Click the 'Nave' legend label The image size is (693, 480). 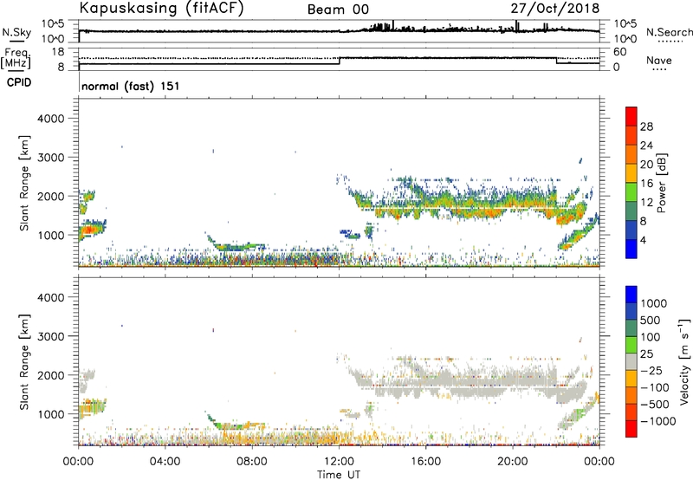pyautogui.click(x=658, y=60)
